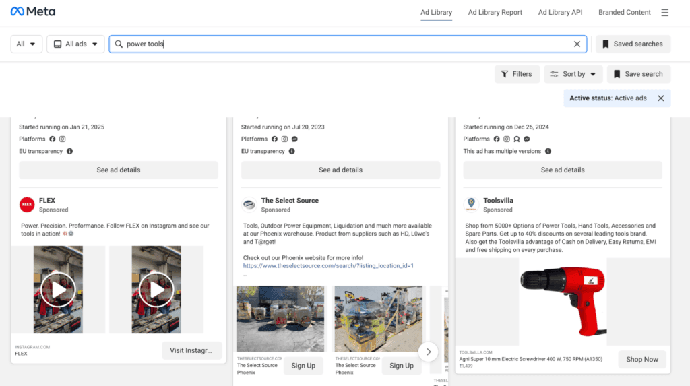
Task: Remove the Active status filter chip
Action: [660, 98]
